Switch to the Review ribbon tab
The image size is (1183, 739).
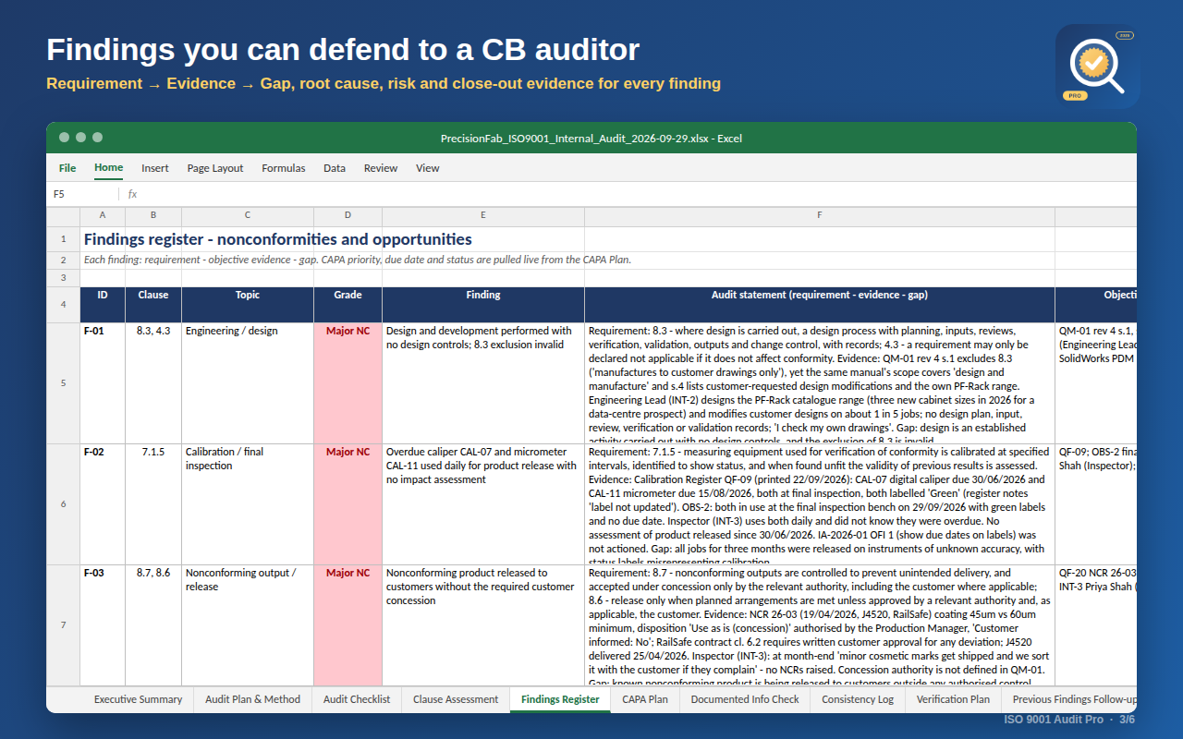tap(381, 168)
